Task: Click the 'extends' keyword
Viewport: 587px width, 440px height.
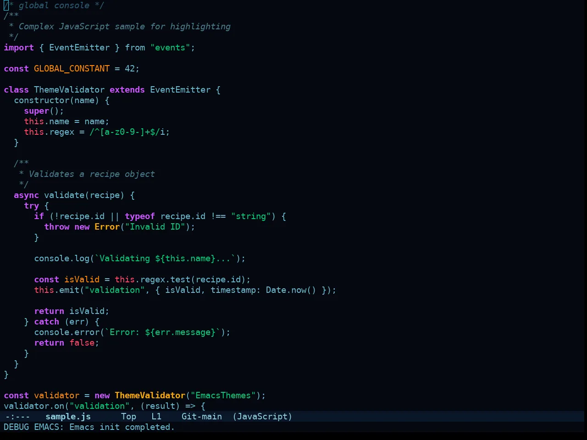Action: coord(127,90)
